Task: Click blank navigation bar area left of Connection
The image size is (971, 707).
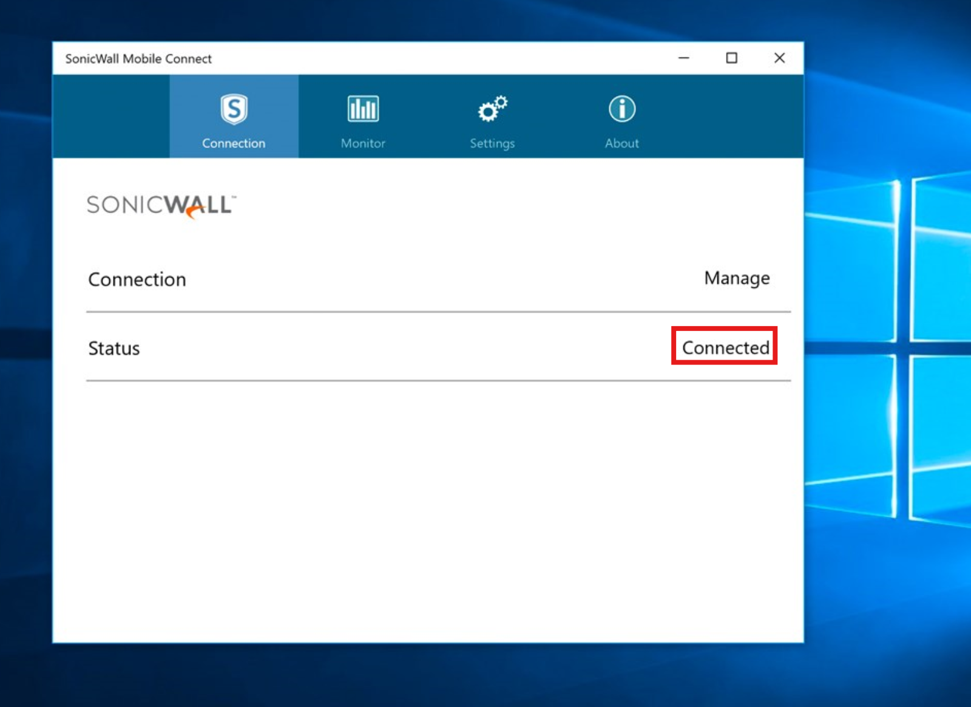Action: (110, 117)
